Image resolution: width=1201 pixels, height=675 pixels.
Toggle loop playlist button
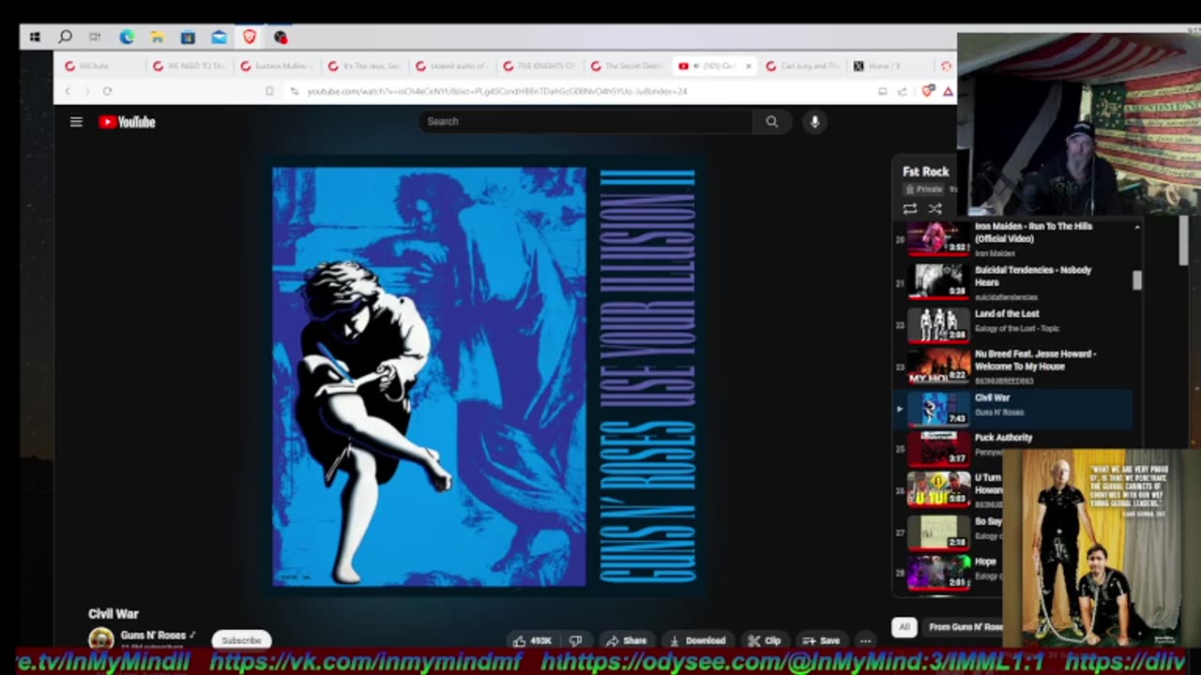[x=910, y=208]
